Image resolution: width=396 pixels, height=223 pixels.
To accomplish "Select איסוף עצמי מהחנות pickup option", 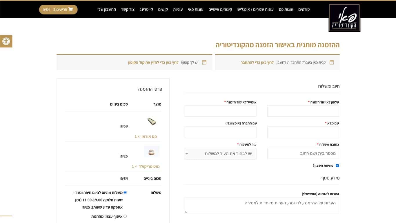I will point(125,216).
